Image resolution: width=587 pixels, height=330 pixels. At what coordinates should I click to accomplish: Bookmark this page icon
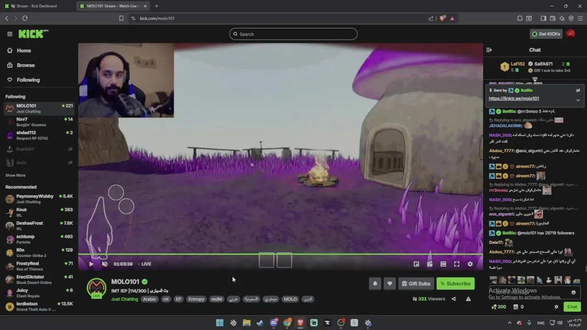click(x=121, y=18)
